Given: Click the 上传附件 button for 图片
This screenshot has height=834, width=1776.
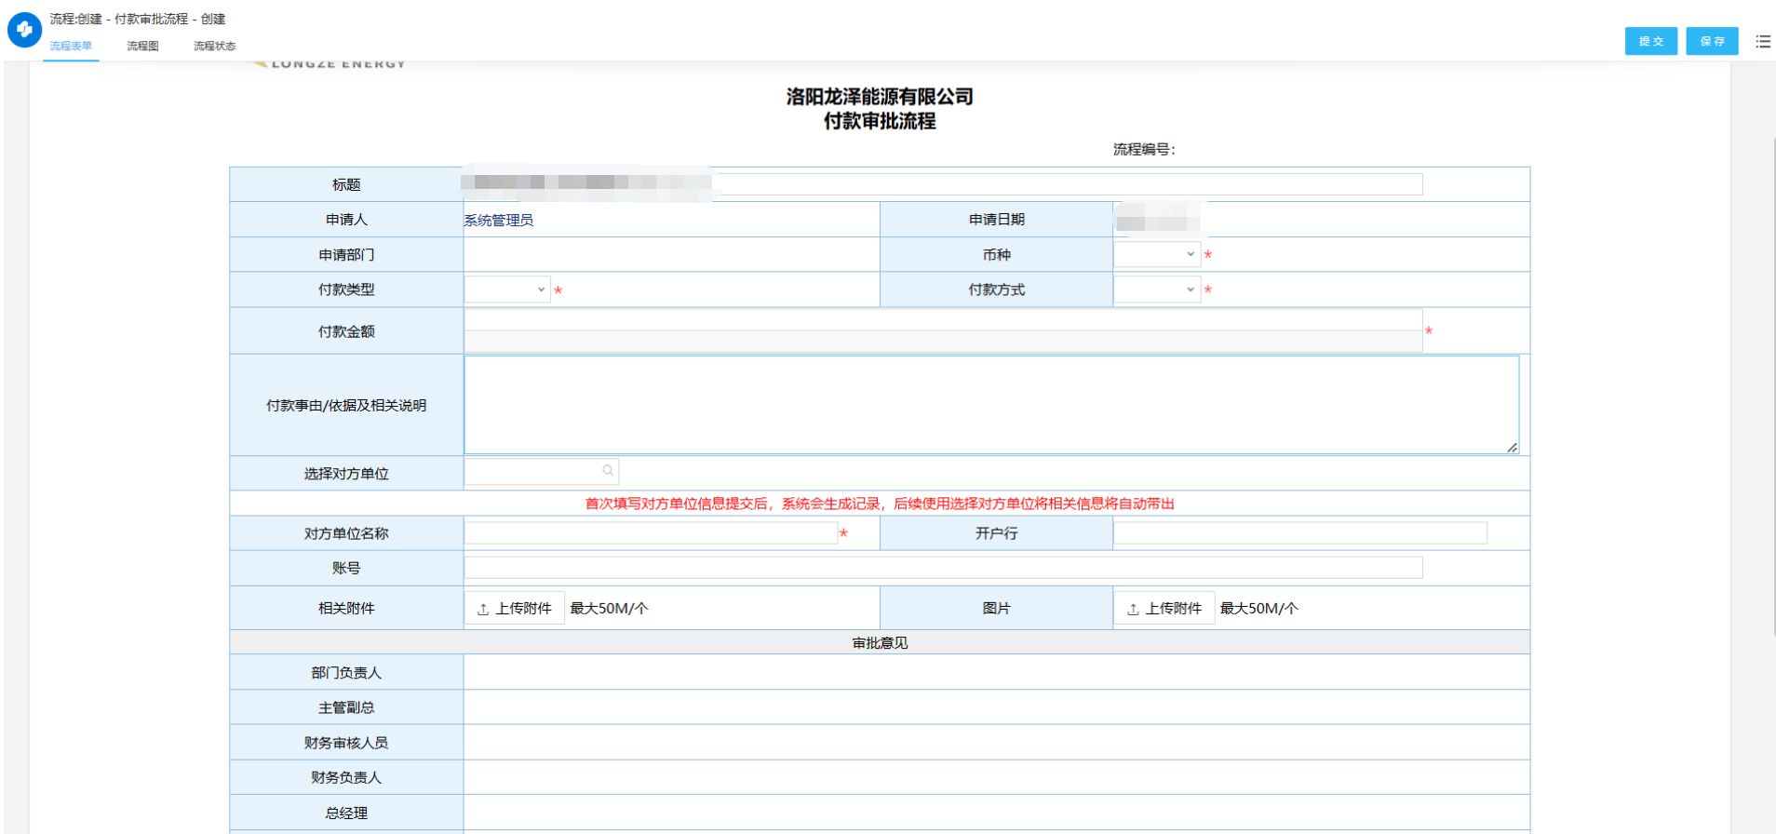Looking at the screenshot, I should coord(1164,609).
